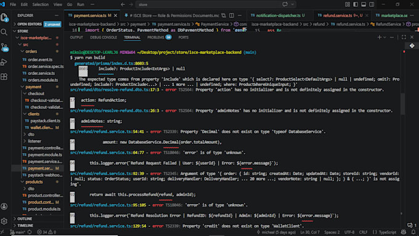The width and height of the screenshot is (419, 236).
Task: Click the terminal vertical scrollbar
Action: 403,104
